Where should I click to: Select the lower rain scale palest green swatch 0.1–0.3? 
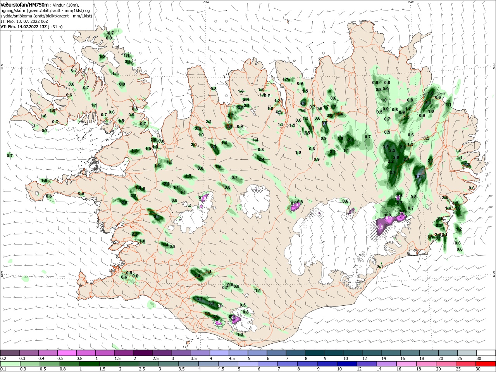10,364
